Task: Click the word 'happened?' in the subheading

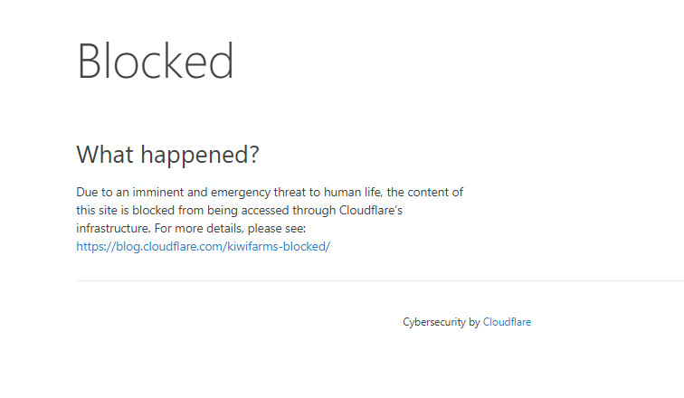Action: (200, 156)
